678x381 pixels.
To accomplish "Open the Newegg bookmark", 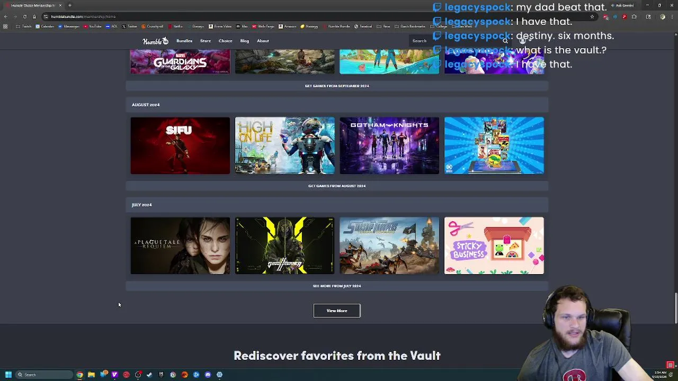I will point(309,26).
